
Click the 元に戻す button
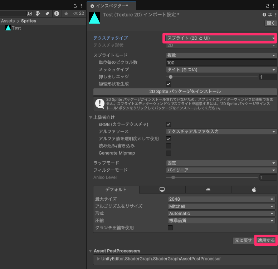(x=243, y=240)
